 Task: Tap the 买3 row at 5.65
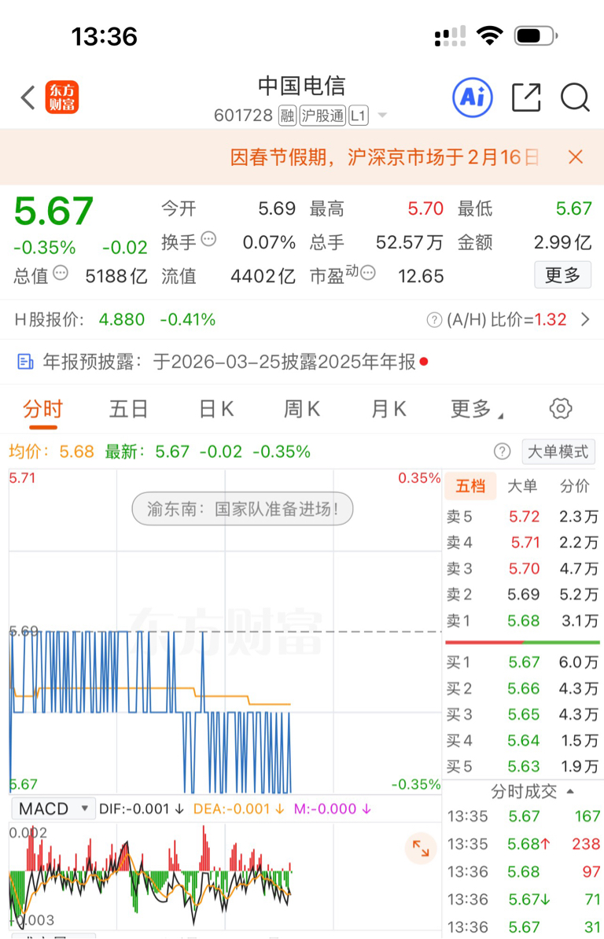(x=522, y=714)
